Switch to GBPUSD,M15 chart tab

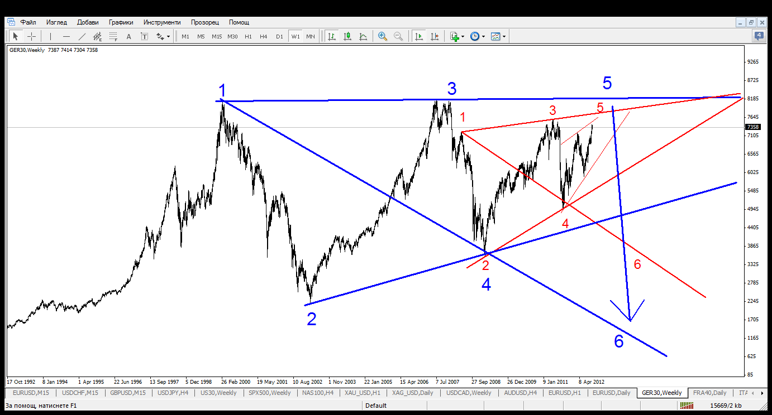(x=128, y=393)
